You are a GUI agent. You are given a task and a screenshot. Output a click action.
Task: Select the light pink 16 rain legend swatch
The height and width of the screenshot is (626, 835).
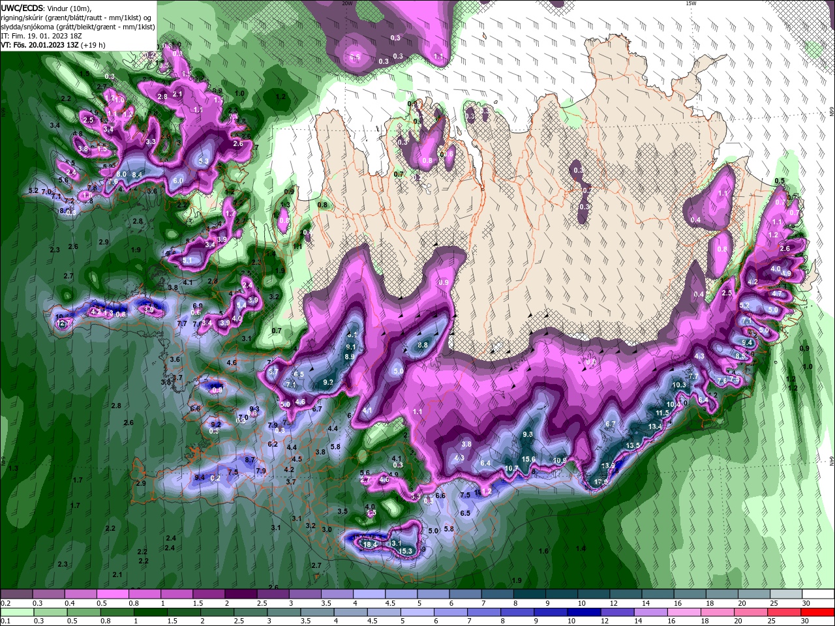(684, 612)
